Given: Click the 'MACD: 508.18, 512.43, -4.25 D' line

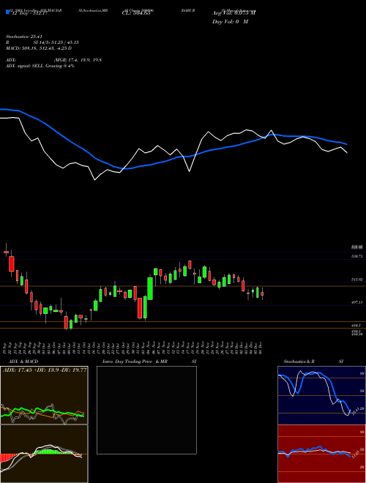Looking at the screenshot, I should tap(39, 48).
